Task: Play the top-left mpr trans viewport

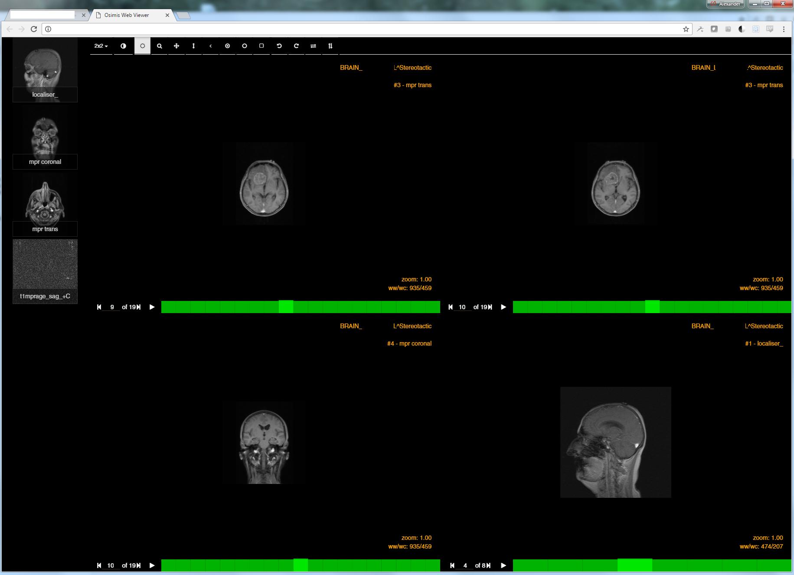Action: point(152,307)
